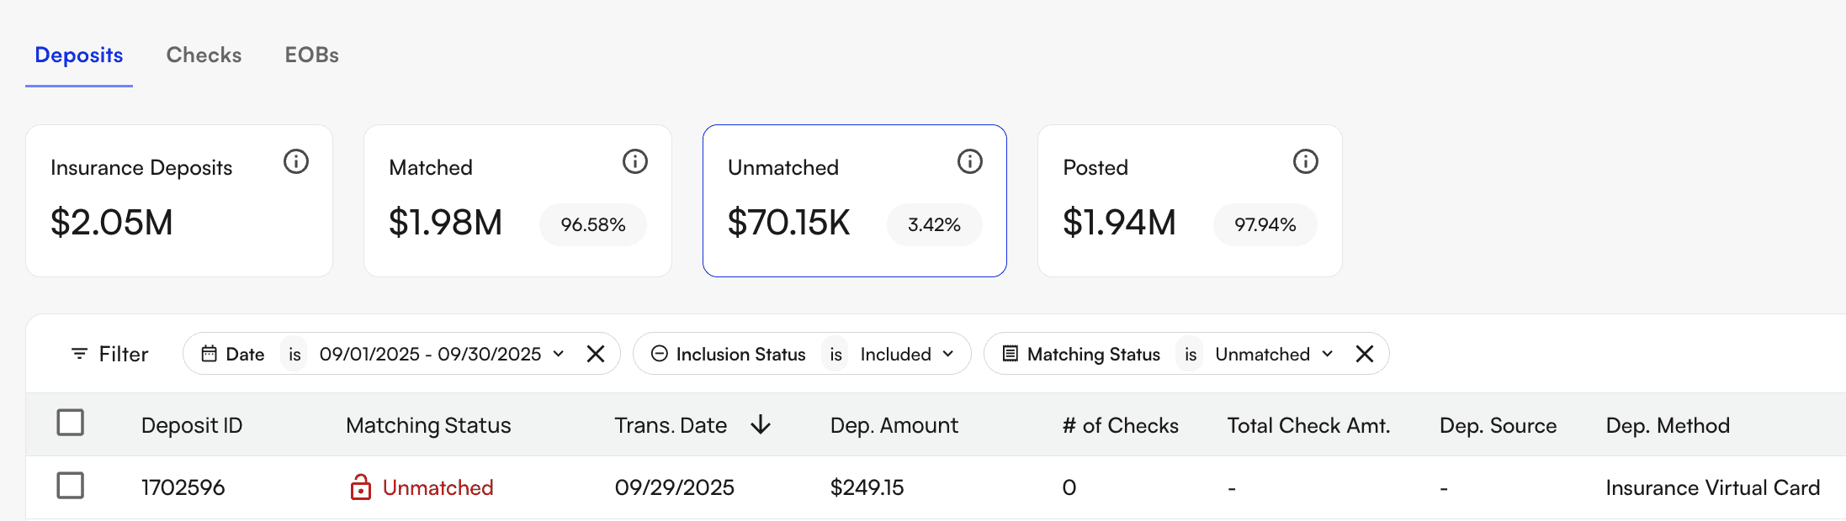This screenshot has width=1846, height=521.
Task: Click info icon on Matched card
Action: [635, 161]
